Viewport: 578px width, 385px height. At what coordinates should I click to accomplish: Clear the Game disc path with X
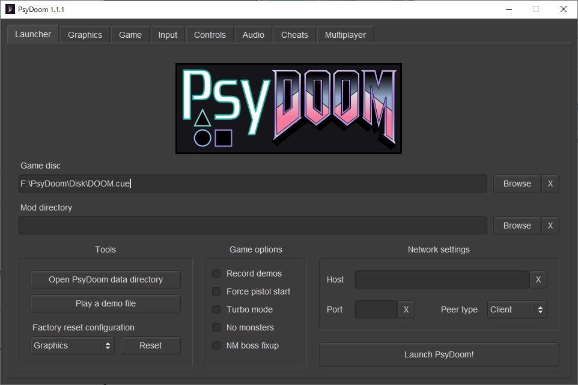(x=550, y=184)
